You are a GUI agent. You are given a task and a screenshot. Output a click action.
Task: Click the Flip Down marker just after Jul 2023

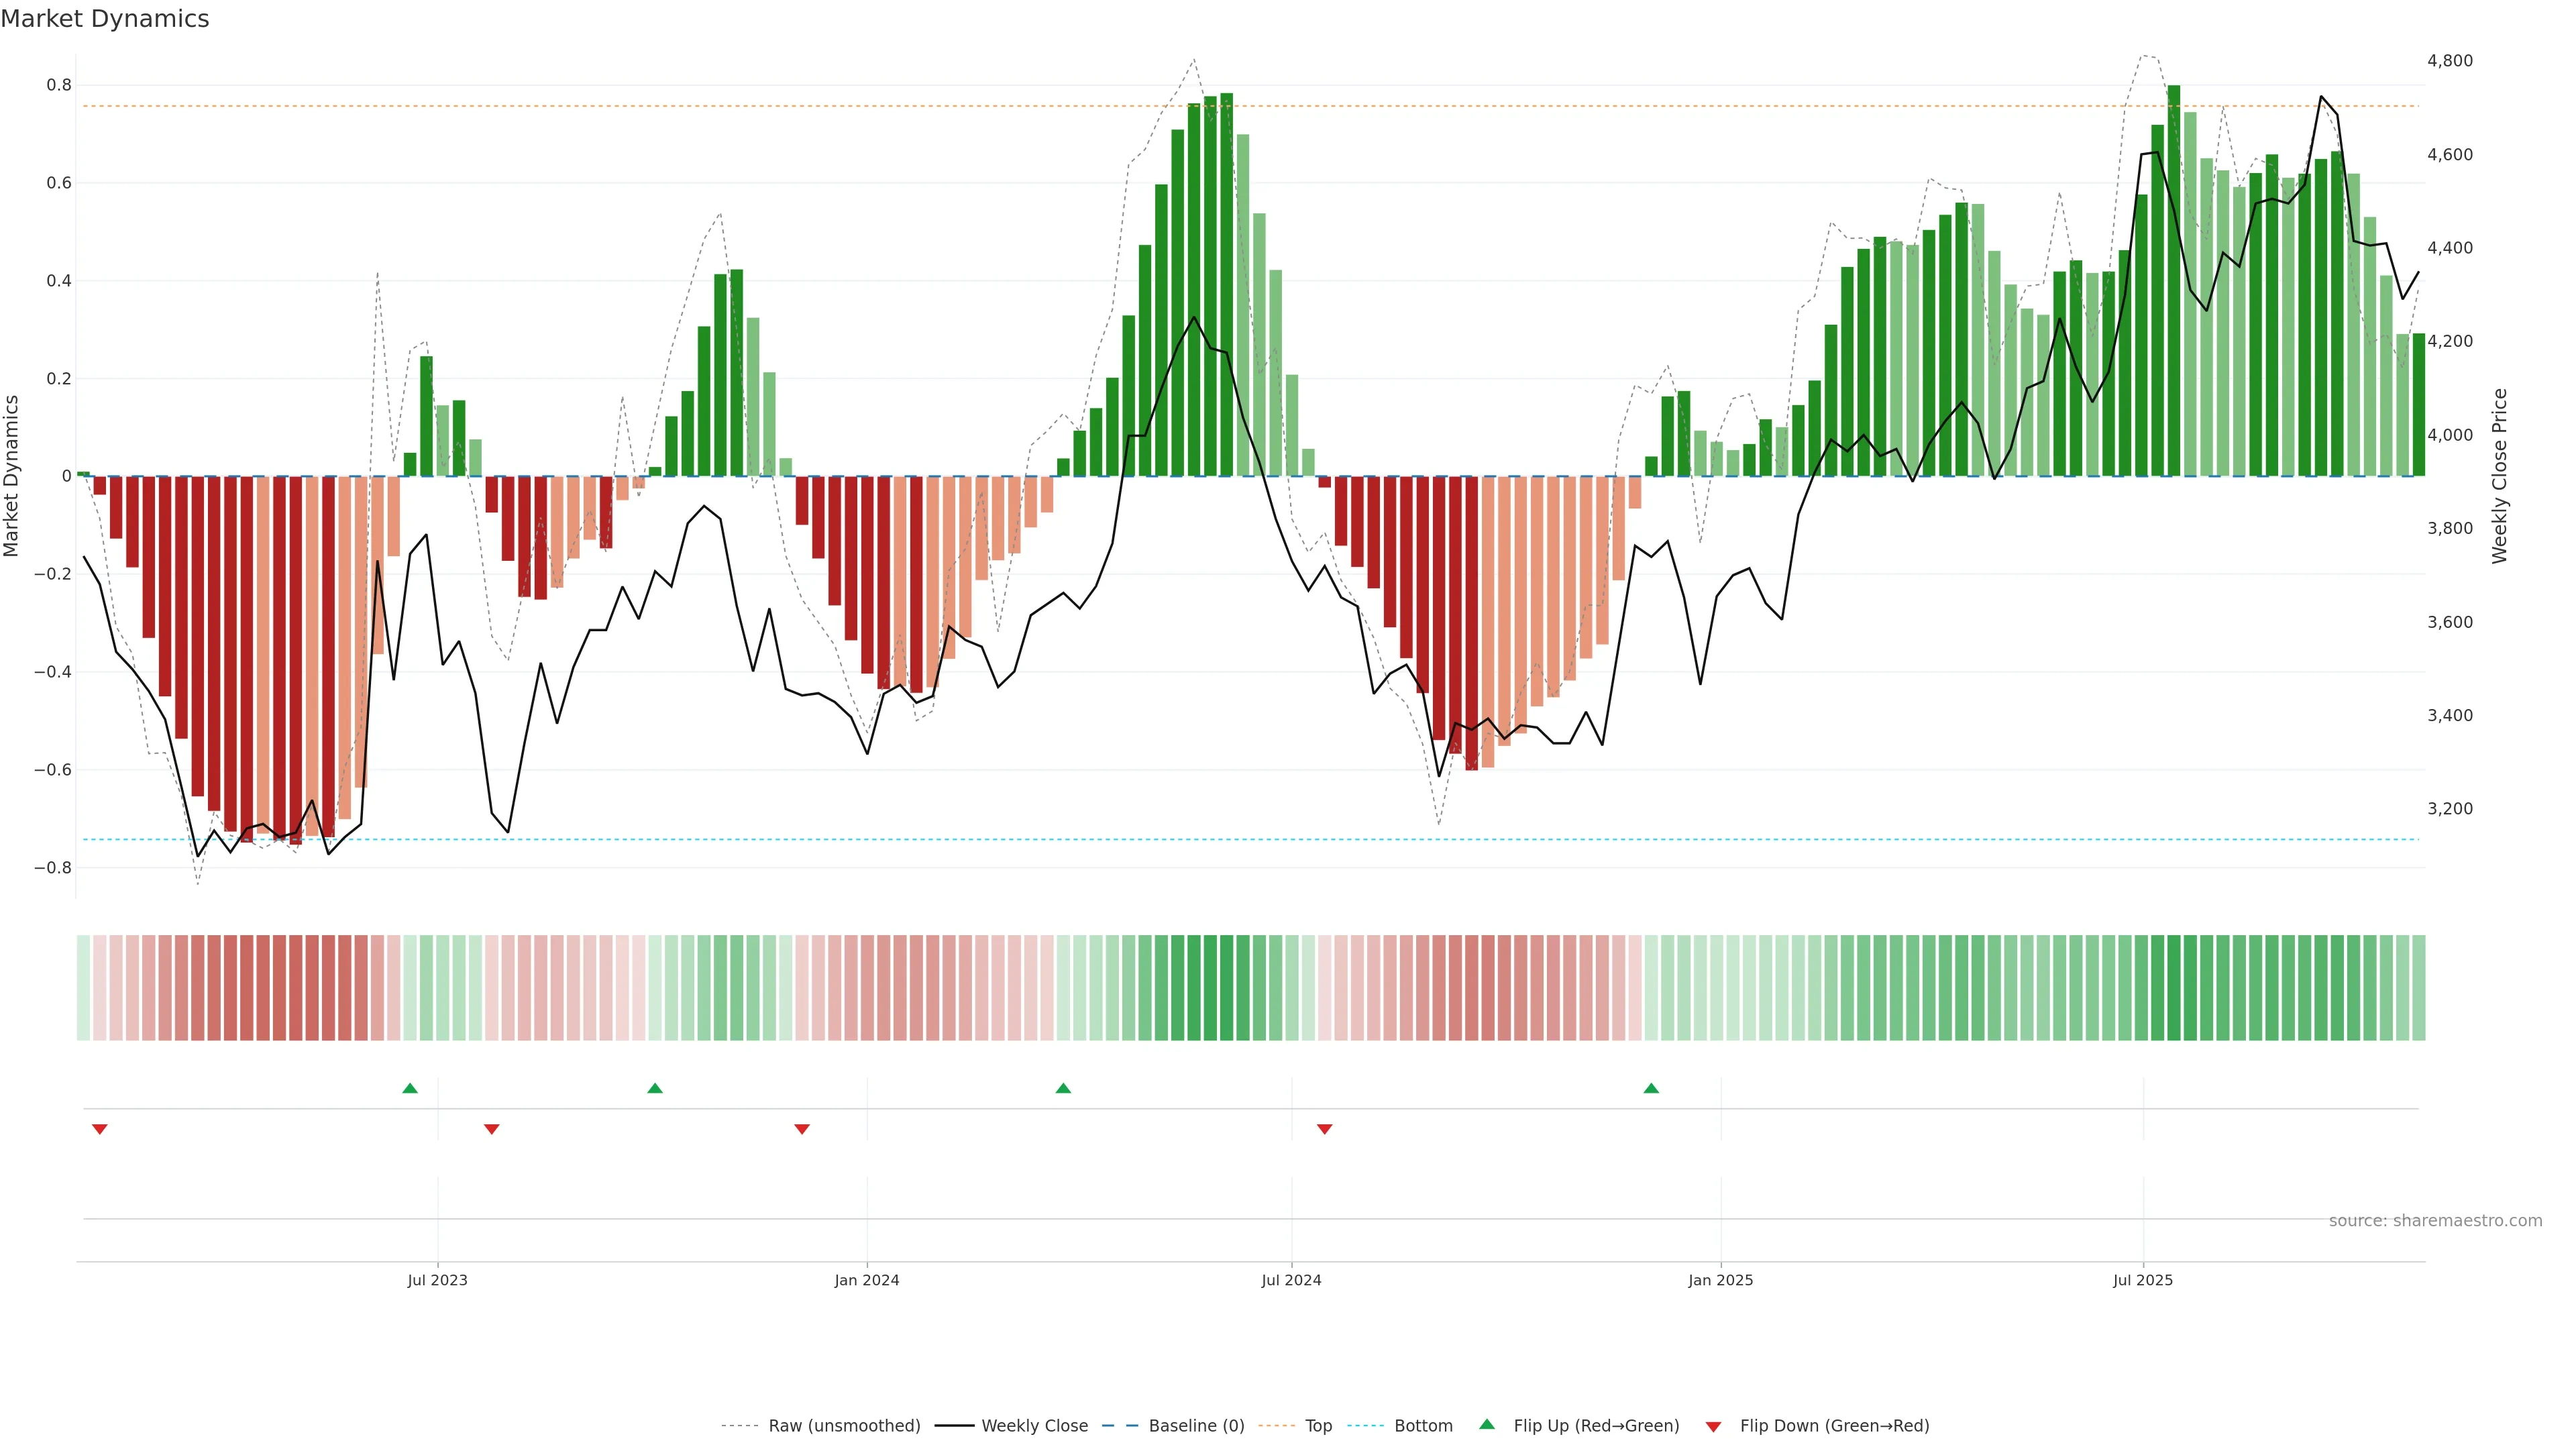491,1129
